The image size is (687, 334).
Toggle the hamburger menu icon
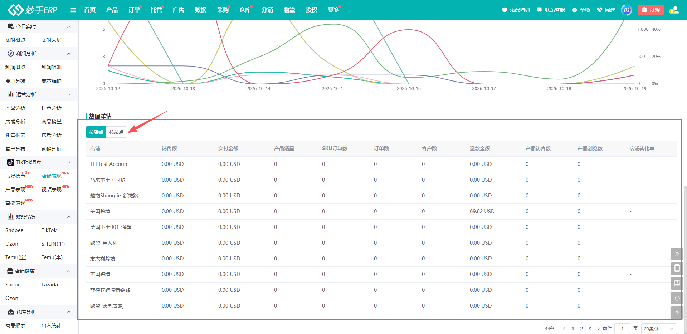coord(73,10)
